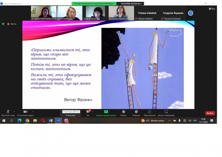
Task: Click Запись record button in toolbar
Action: pyautogui.click(x=123, y=113)
